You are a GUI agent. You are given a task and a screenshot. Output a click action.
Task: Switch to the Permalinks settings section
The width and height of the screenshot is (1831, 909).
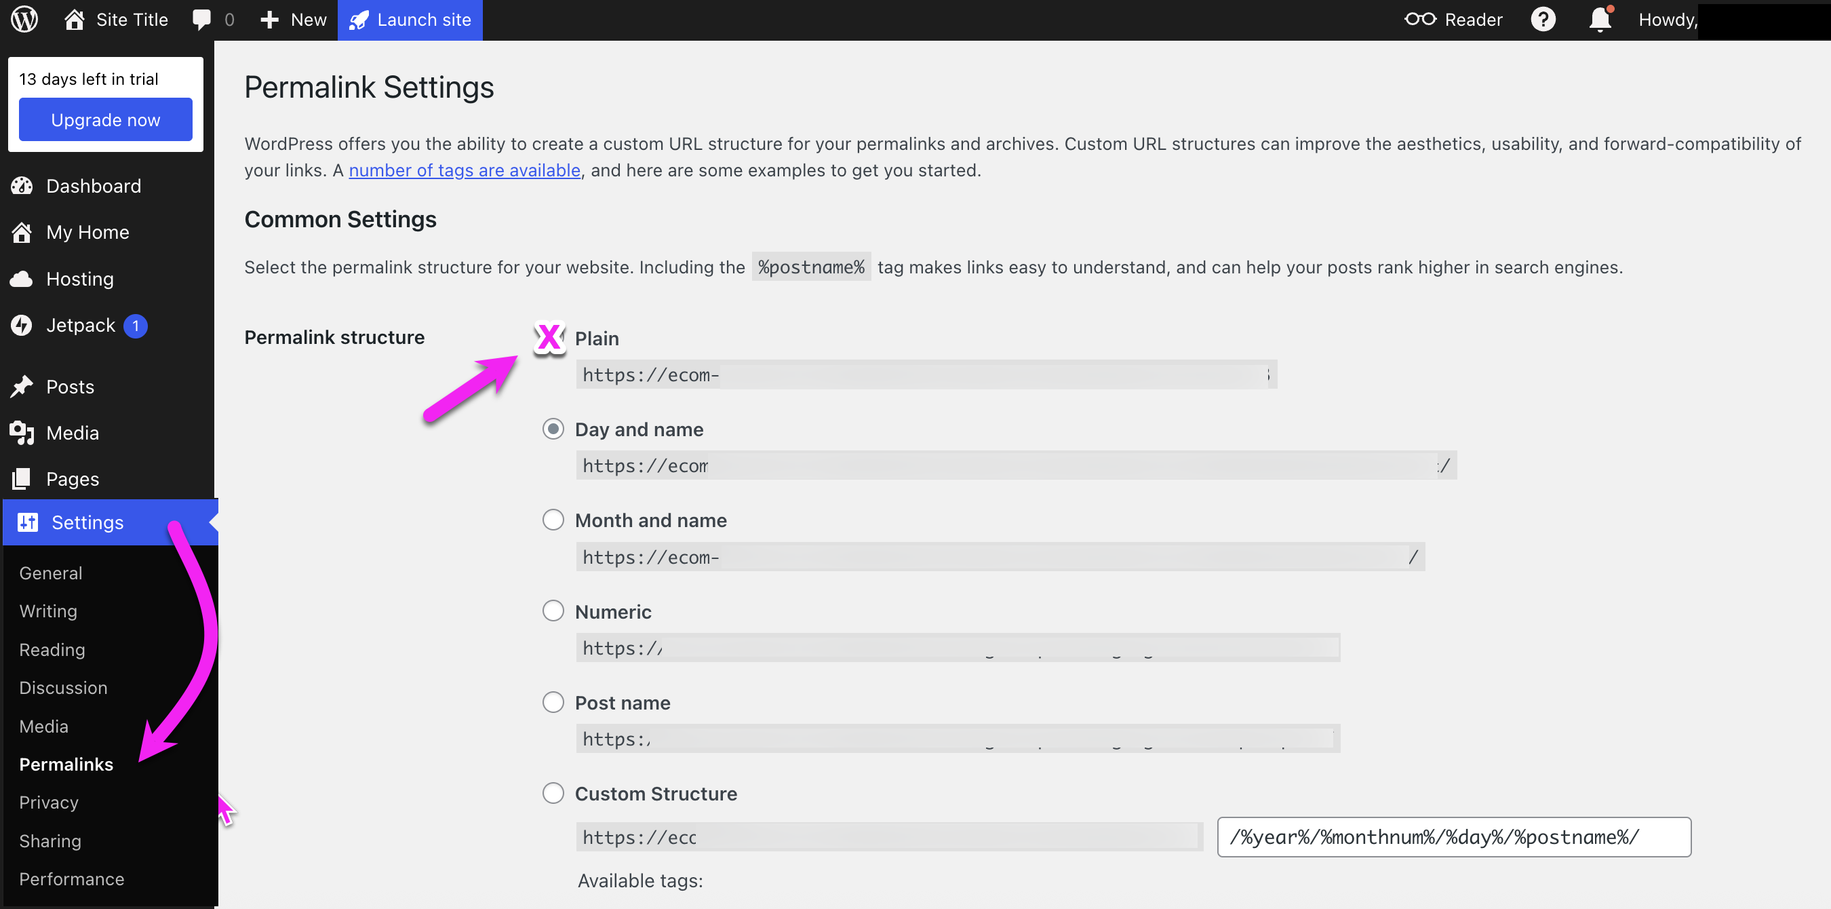[65, 764]
